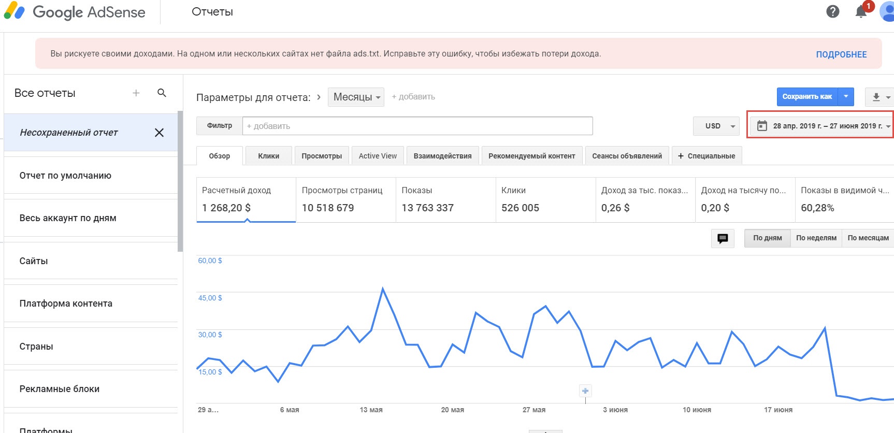Click the search icon in reports sidebar
894x433 pixels.
point(162,93)
